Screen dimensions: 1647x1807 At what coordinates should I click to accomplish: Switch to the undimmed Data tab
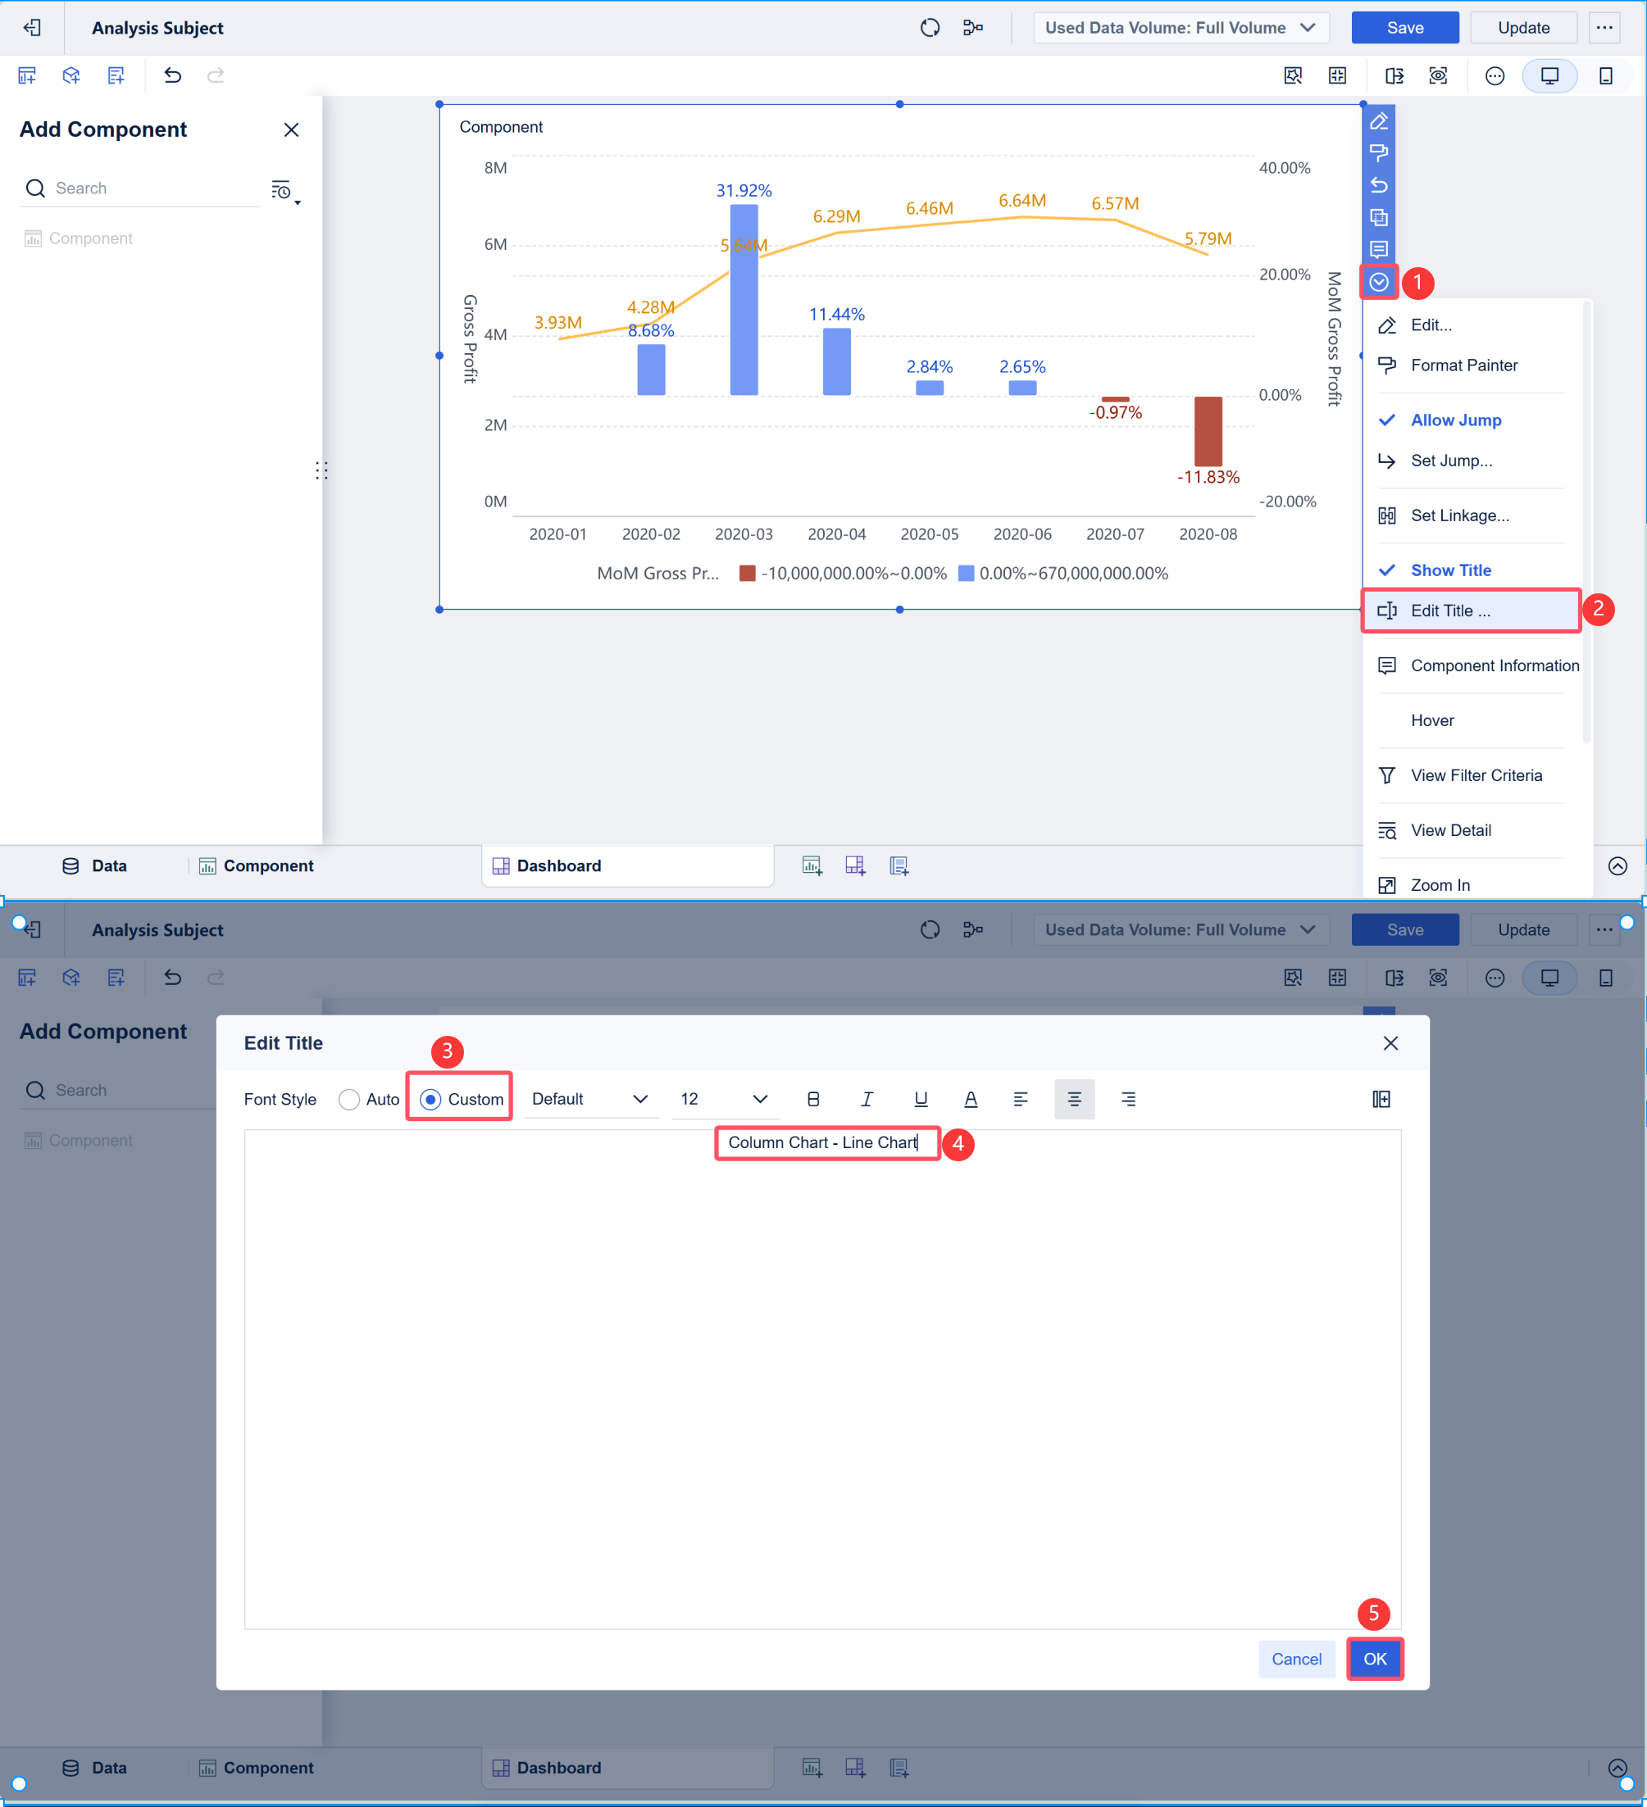pos(95,866)
